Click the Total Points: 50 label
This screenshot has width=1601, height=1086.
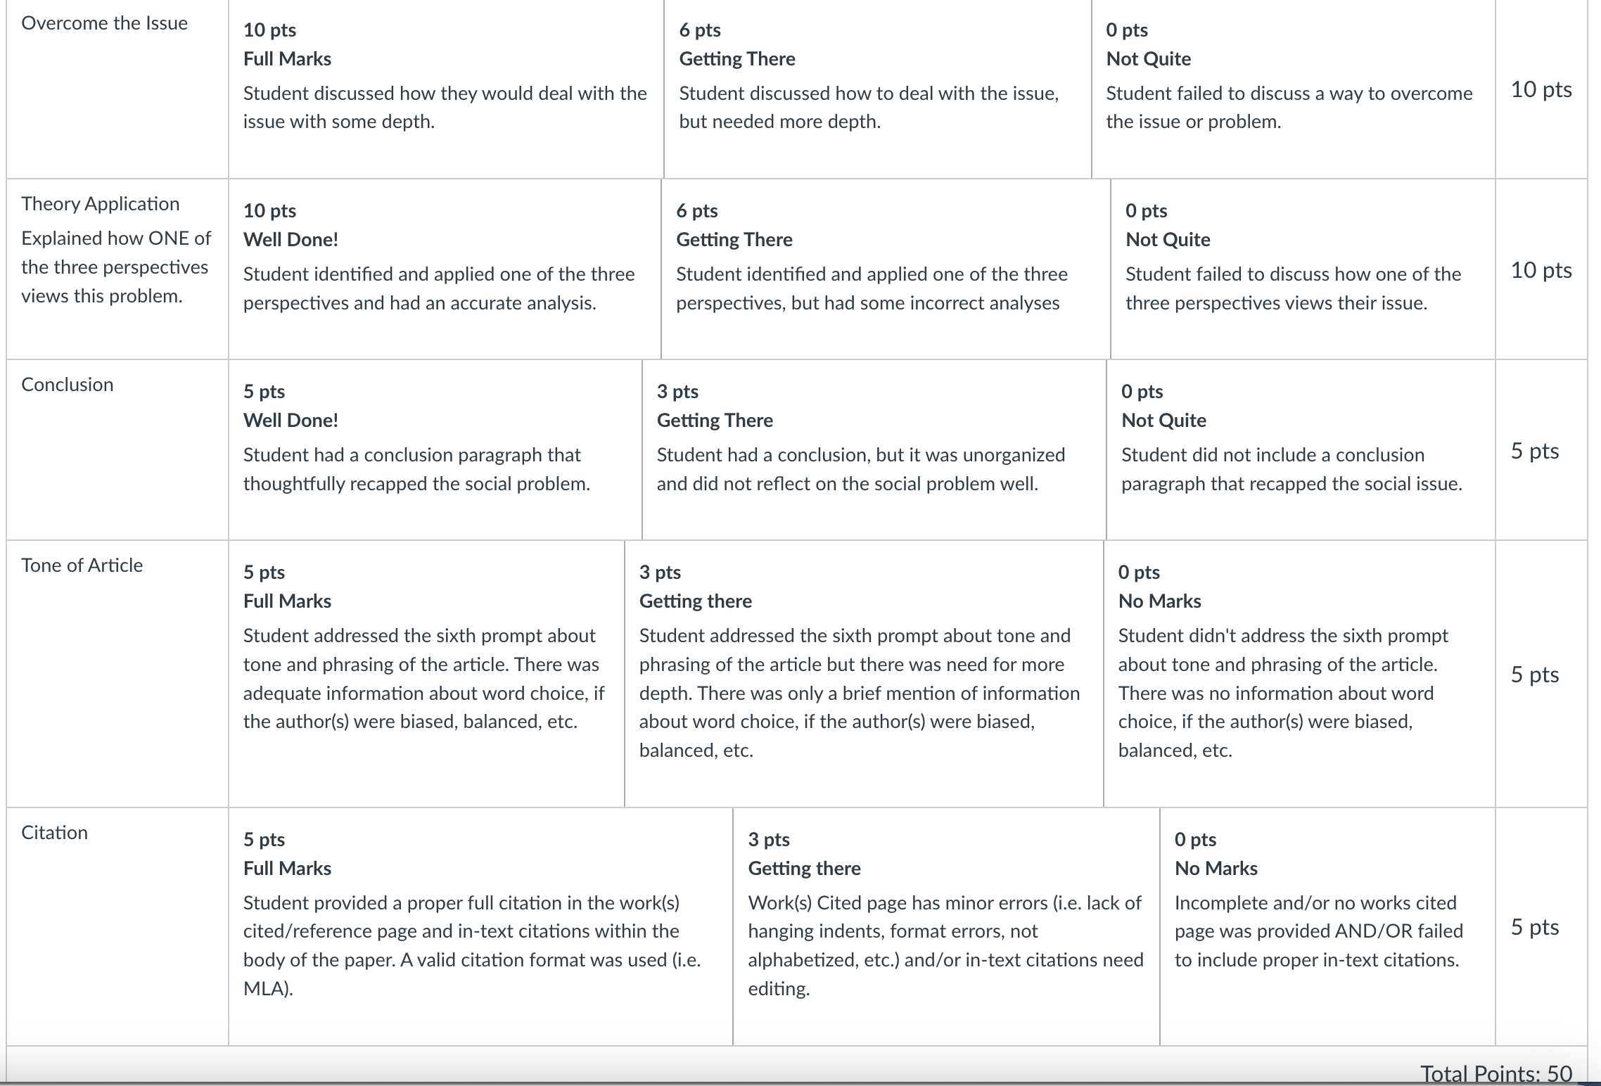tap(1495, 1073)
